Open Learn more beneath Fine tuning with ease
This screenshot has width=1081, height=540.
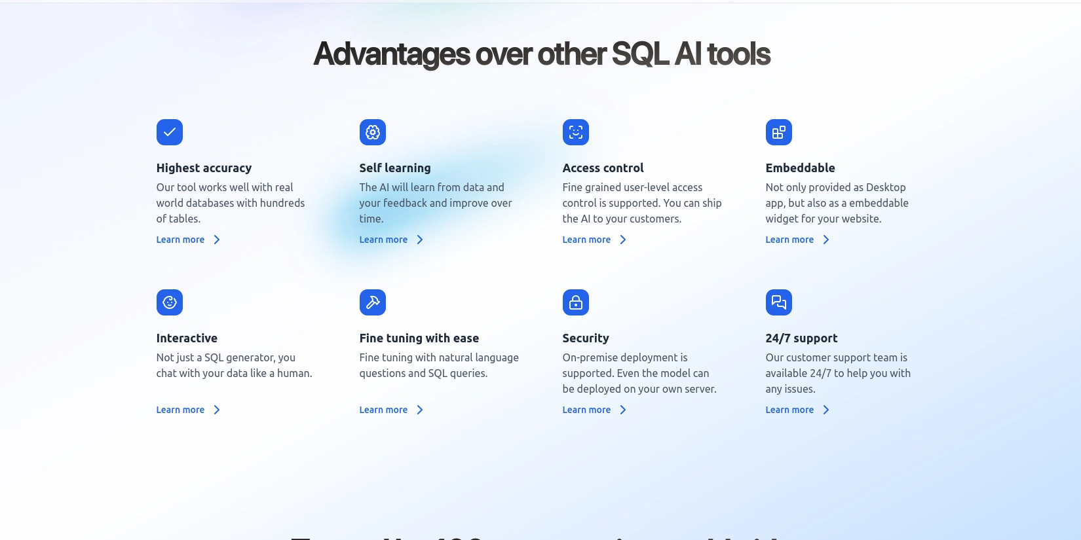point(383,410)
